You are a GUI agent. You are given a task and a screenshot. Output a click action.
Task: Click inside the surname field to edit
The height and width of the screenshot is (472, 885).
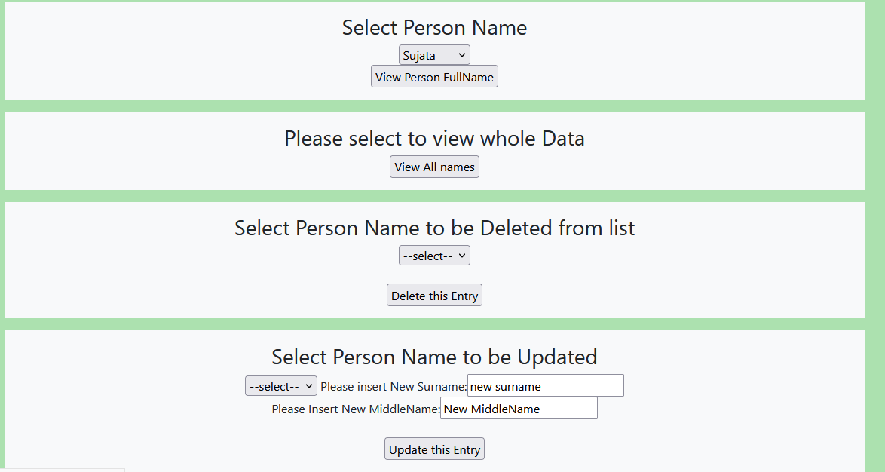(x=545, y=385)
